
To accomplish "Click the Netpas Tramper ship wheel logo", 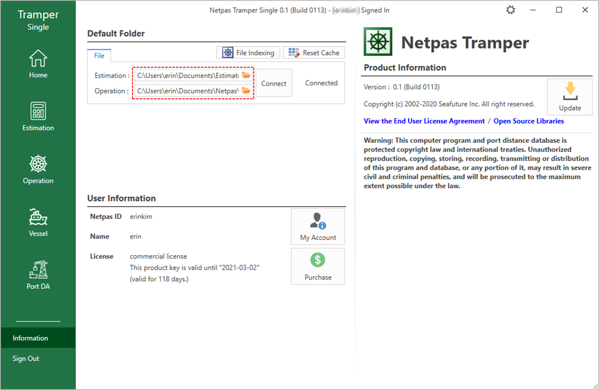I will (x=378, y=42).
